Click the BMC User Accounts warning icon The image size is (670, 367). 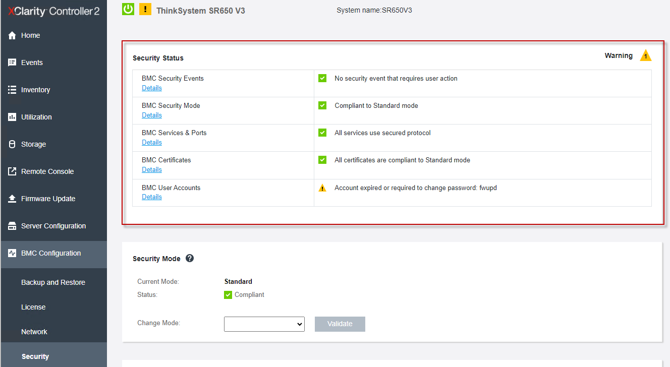[x=322, y=188]
